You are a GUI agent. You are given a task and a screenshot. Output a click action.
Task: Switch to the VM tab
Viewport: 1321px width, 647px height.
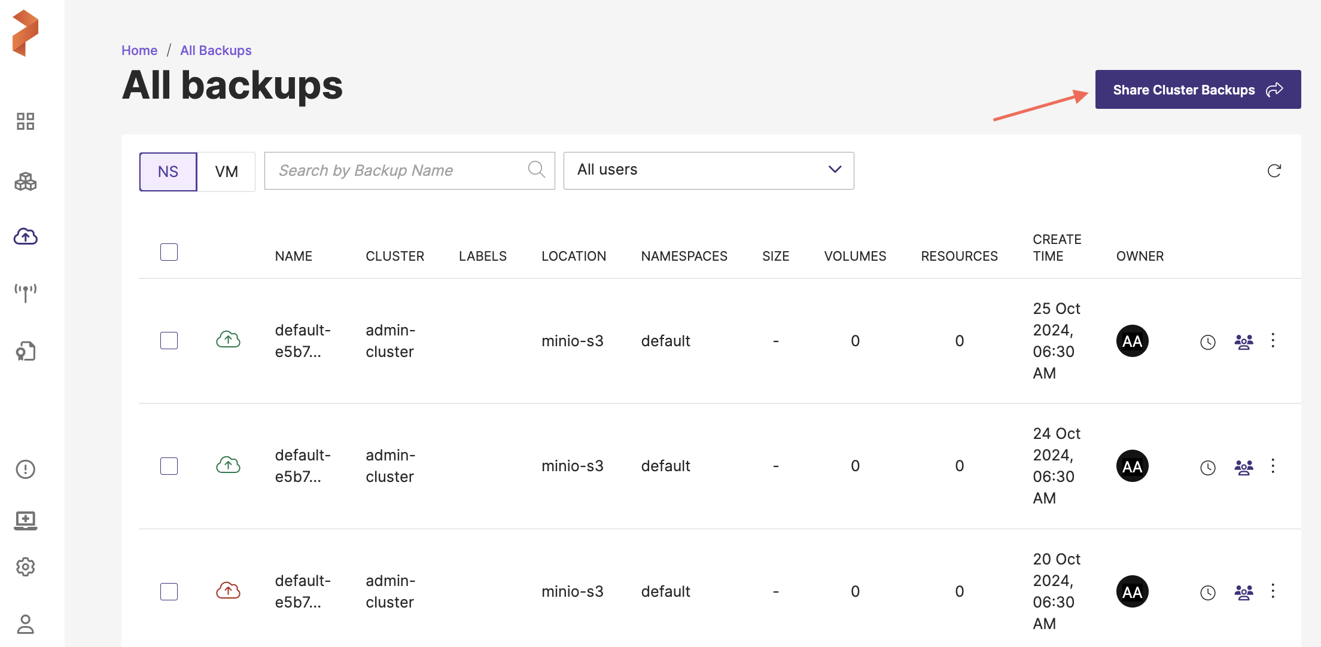click(x=226, y=172)
